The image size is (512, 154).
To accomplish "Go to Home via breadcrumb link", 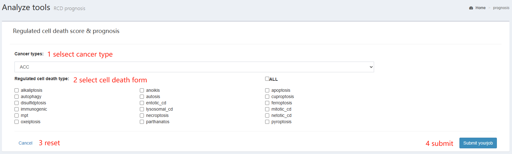I will pyautogui.click(x=481, y=8).
